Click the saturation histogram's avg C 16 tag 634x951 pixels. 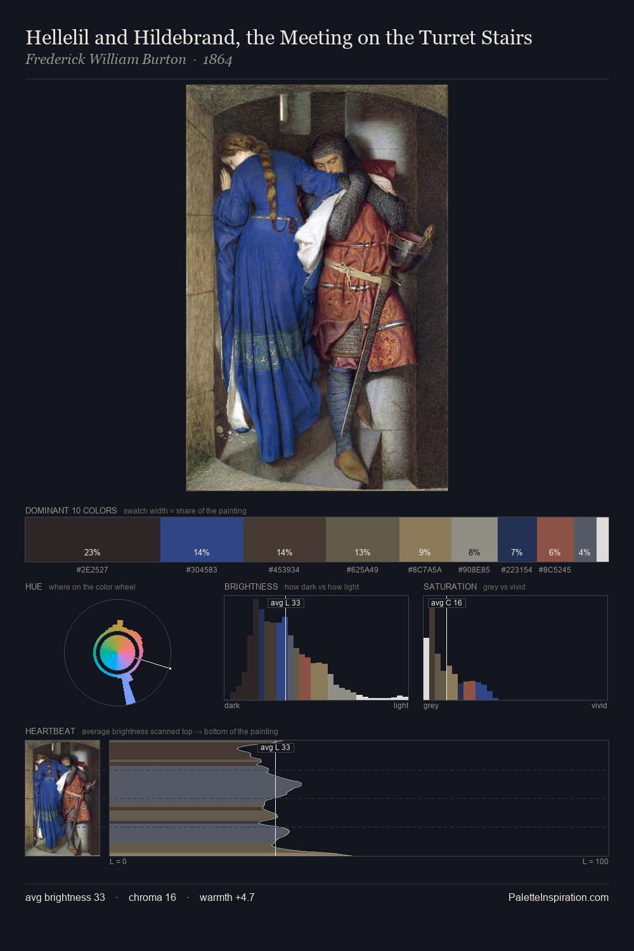pos(446,603)
